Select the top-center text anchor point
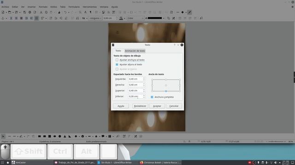 click(x=166, y=79)
